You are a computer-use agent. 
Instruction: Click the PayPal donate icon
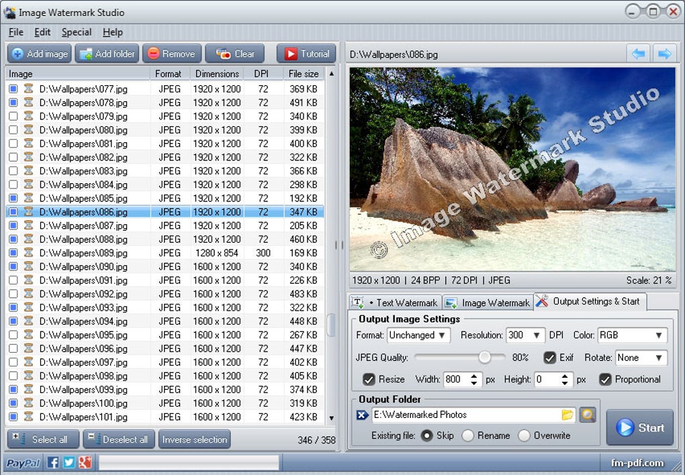[24, 462]
